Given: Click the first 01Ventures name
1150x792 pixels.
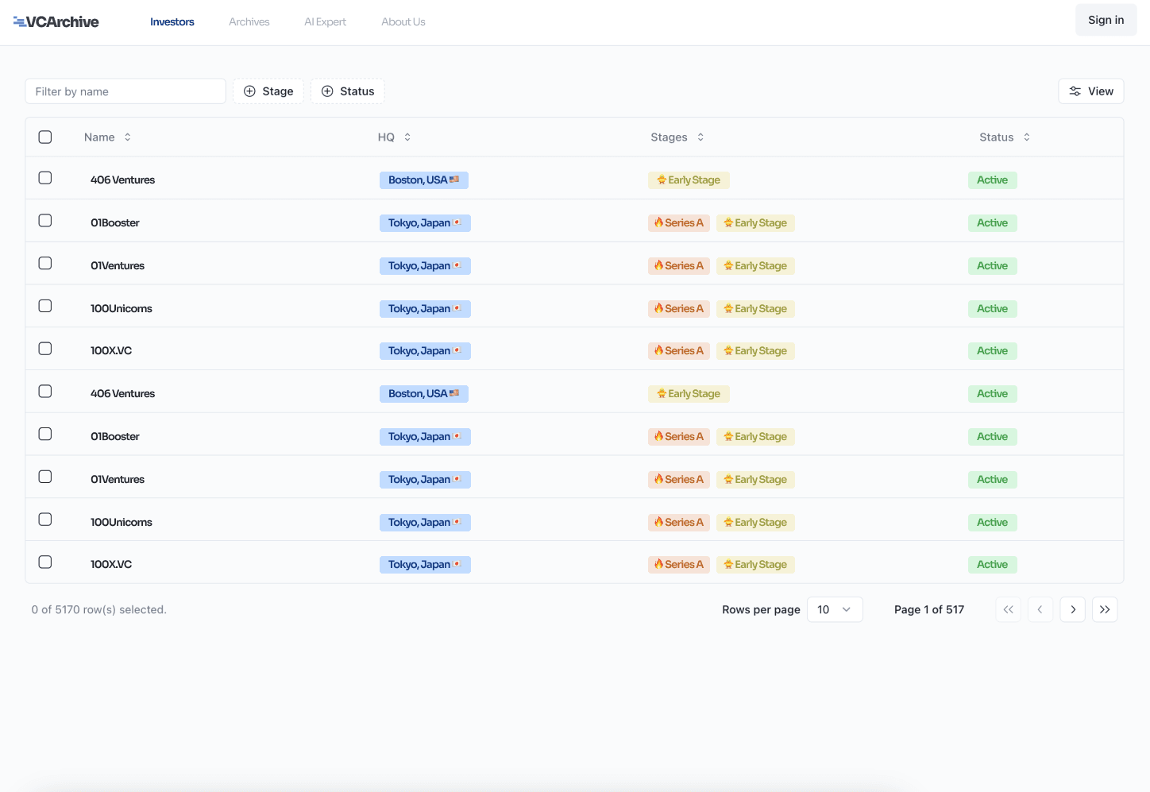Looking at the screenshot, I should pyautogui.click(x=118, y=266).
